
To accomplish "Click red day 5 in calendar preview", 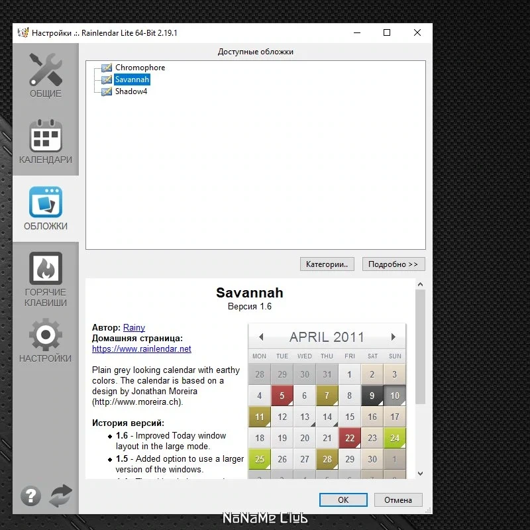I will pyautogui.click(x=282, y=396).
